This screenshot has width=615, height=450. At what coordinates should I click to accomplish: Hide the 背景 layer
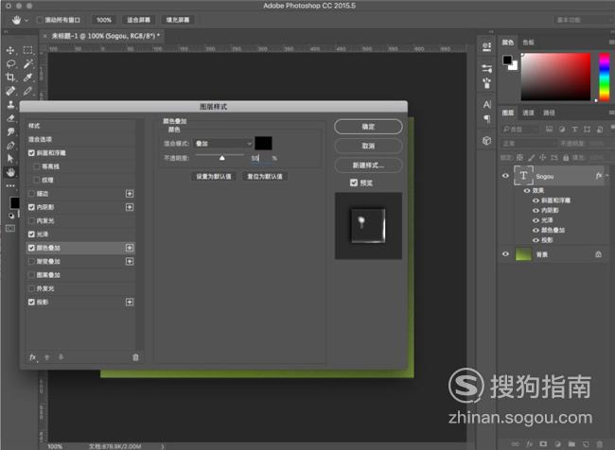point(505,254)
